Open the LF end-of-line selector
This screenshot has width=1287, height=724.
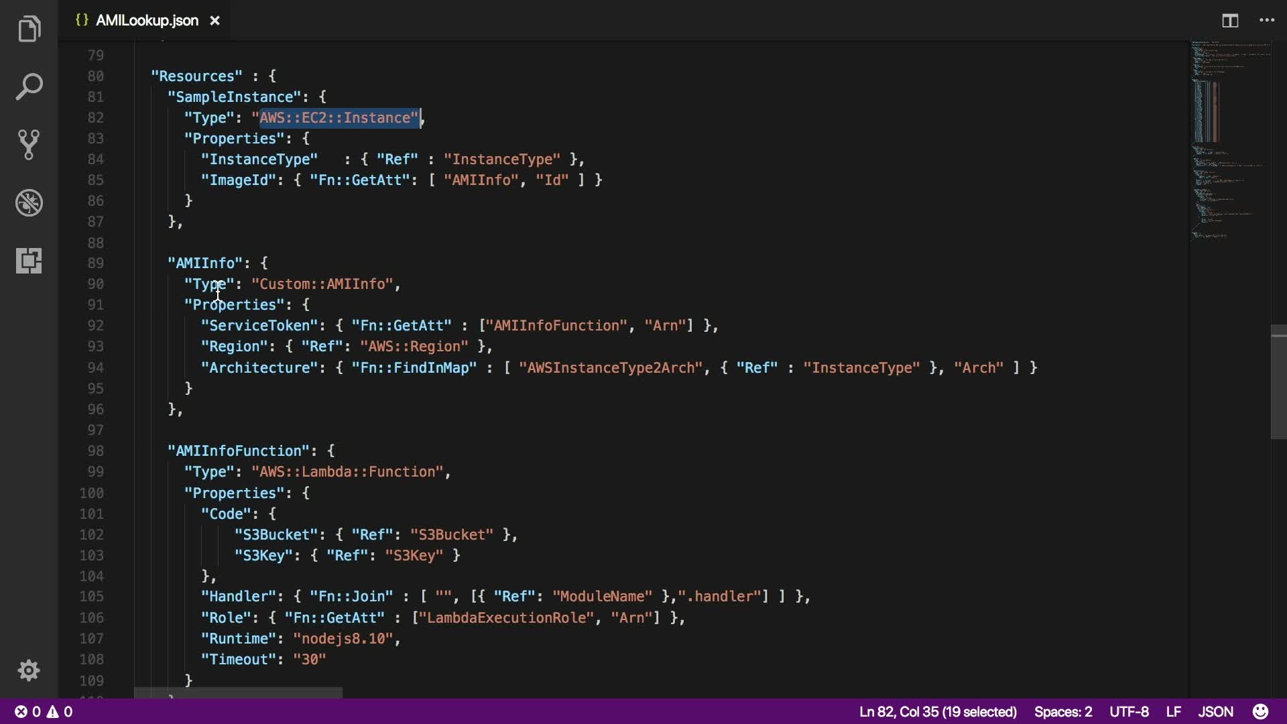1173,711
